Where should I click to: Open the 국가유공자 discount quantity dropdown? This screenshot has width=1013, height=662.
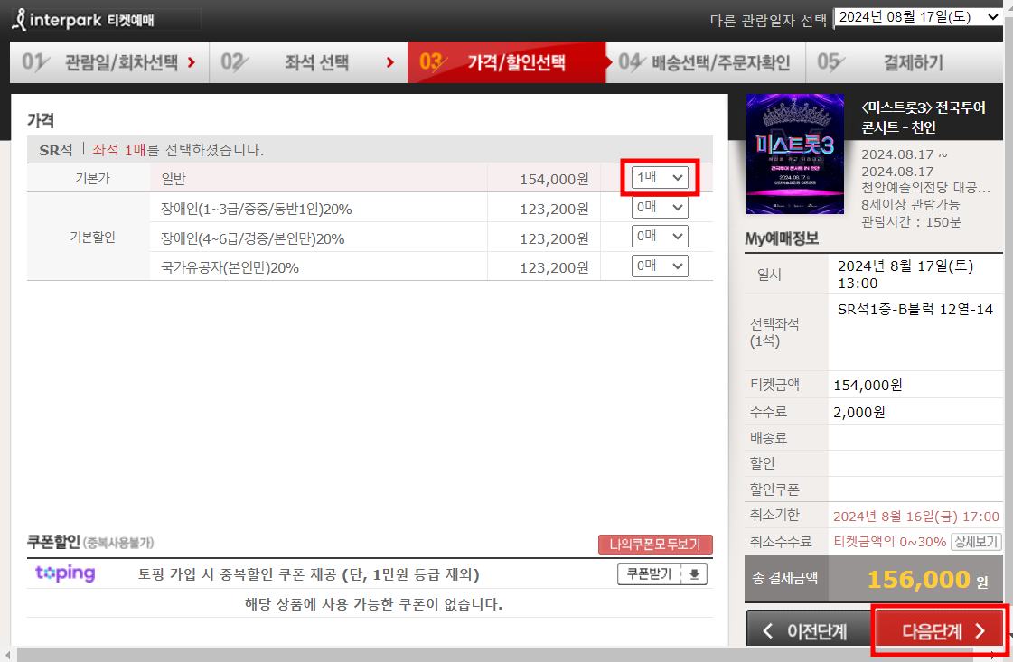(660, 266)
